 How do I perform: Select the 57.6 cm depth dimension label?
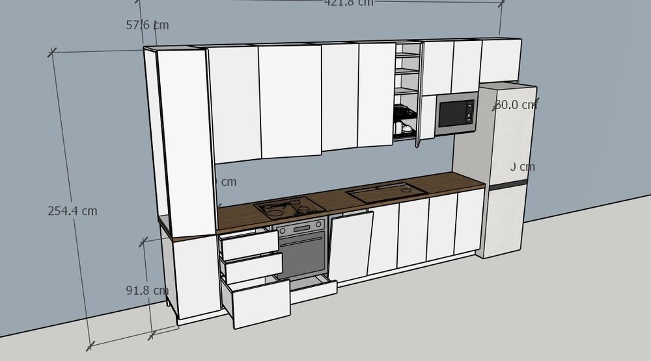point(147,25)
